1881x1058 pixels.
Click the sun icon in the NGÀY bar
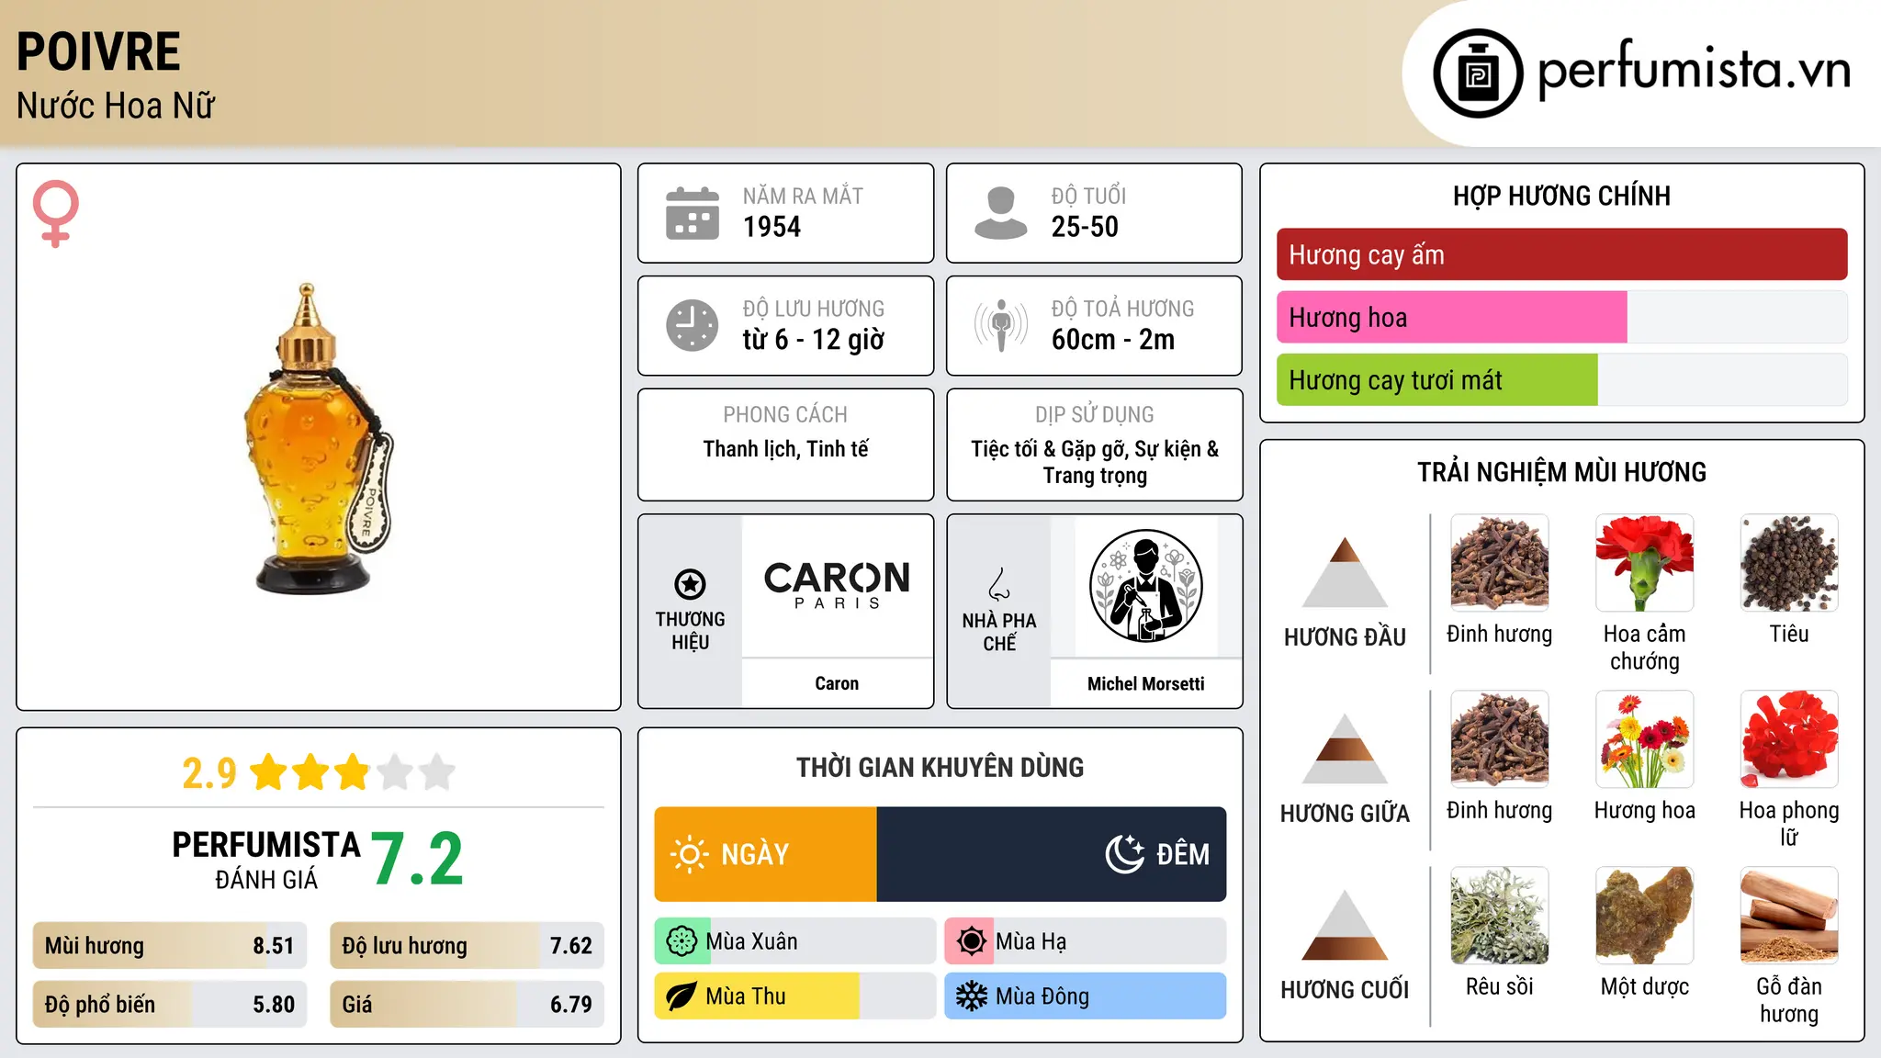click(x=690, y=854)
